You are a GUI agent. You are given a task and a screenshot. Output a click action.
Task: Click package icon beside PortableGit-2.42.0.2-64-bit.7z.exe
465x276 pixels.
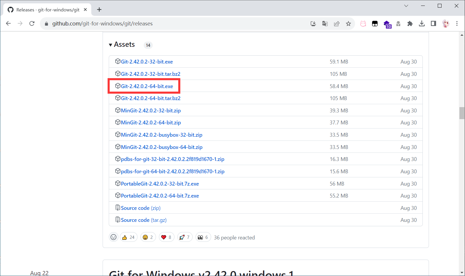(118, 195)
